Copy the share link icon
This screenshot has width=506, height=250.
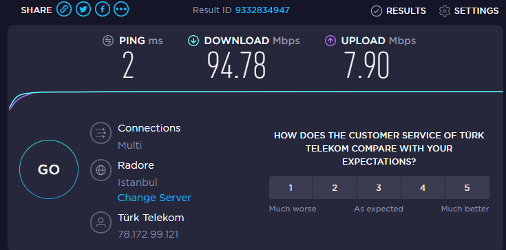(64, 10)
